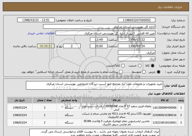The image size is (192, 136).
Task: Click the یخچال فریزر سفید product name
Action: pos(117,108)
